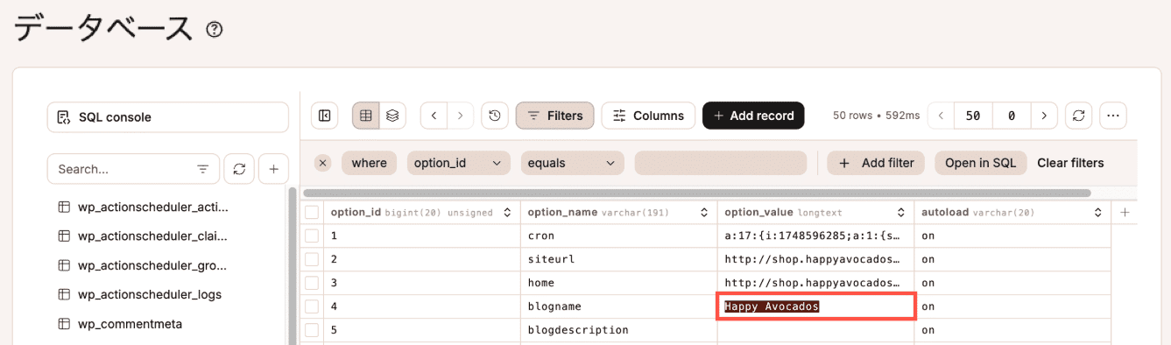Open the table search filter options icon
The image size is (1171, 345).
(203, 169)
